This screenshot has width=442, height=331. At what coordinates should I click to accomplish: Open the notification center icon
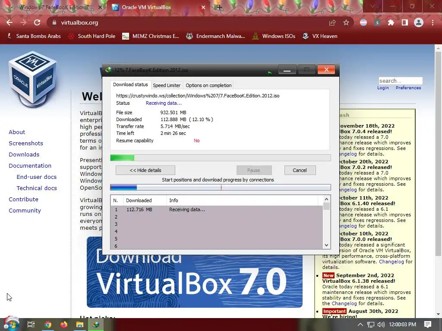pos(428,325)
